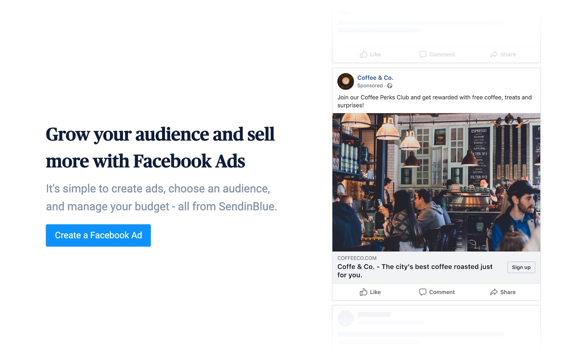Click the Share label on the Coffee & Co. post

click(508, 292)
